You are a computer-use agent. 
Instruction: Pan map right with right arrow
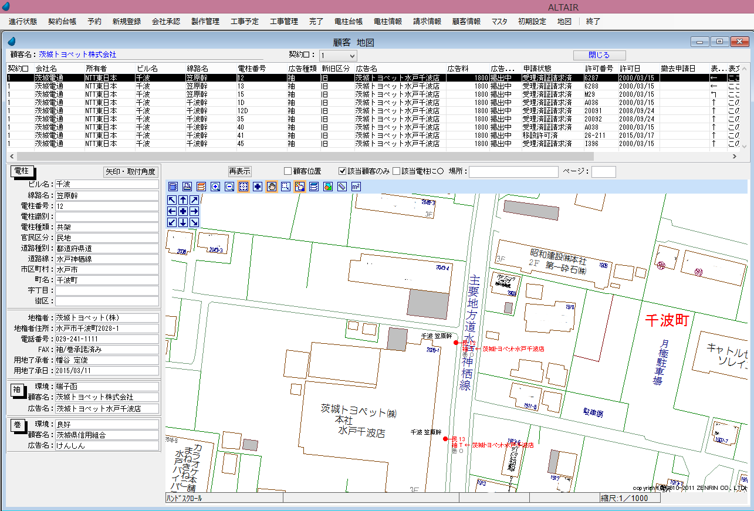click(194, 211)
